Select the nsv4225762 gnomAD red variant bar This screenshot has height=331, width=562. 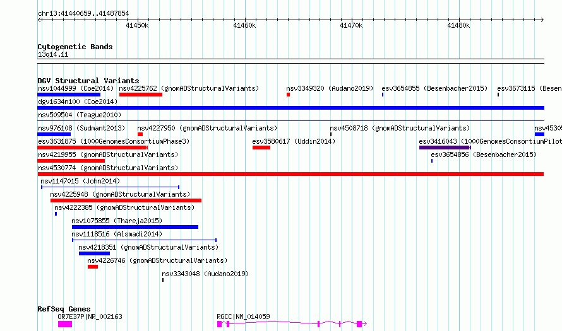tap(140, 95)
